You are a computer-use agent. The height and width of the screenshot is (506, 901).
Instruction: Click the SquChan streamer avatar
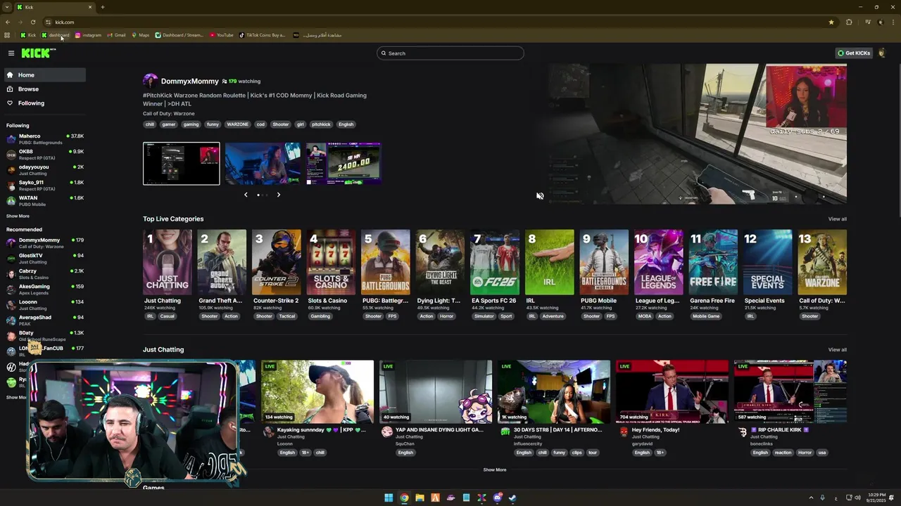click(387, 432)
